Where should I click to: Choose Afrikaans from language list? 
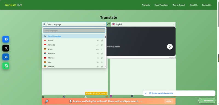73,53
